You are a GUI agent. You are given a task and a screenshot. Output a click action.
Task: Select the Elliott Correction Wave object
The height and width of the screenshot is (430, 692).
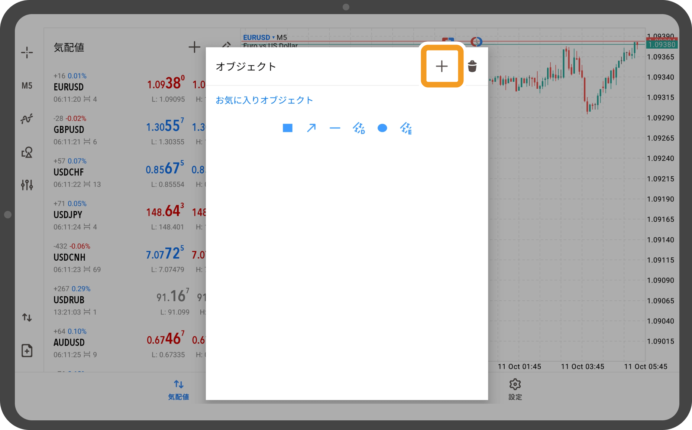coord(406,128)
